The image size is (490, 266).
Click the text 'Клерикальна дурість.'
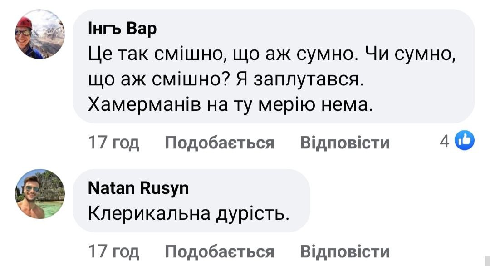[x=188, y=212]
